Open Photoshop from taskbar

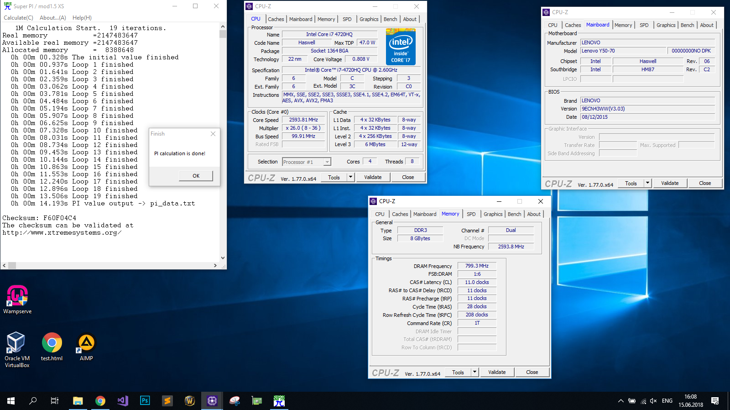[145, 401]
